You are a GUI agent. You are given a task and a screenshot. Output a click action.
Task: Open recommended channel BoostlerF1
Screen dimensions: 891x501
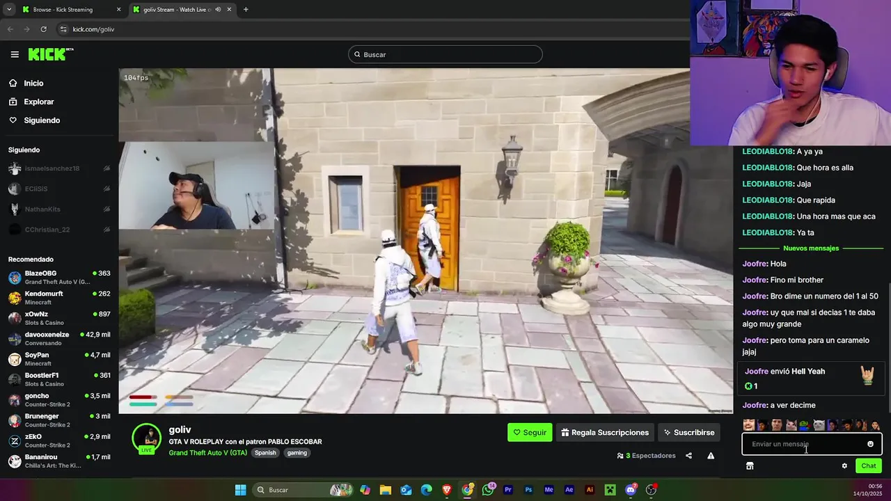pyautogui.click(x=59, y=379)
